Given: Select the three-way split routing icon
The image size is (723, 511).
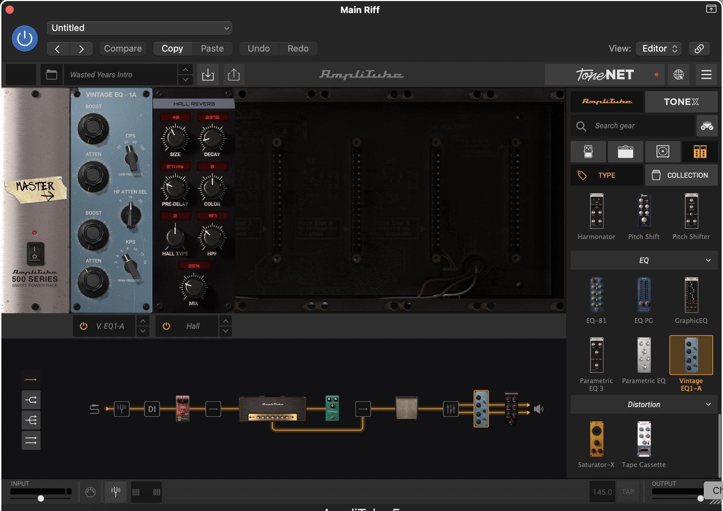Looking at the screenshot, I should click(31, 420).
